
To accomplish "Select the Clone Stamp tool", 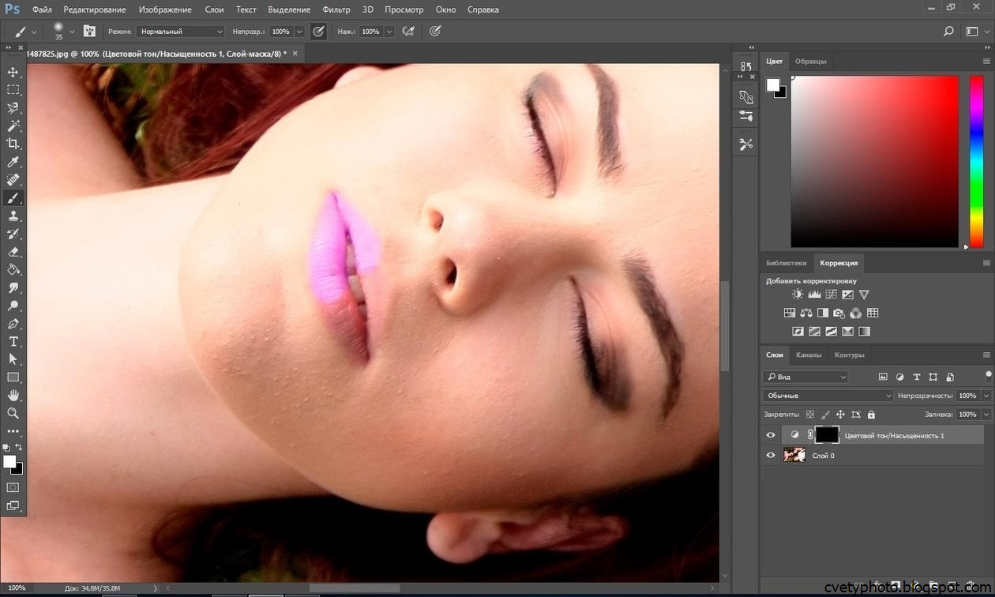I will point(13,216).
